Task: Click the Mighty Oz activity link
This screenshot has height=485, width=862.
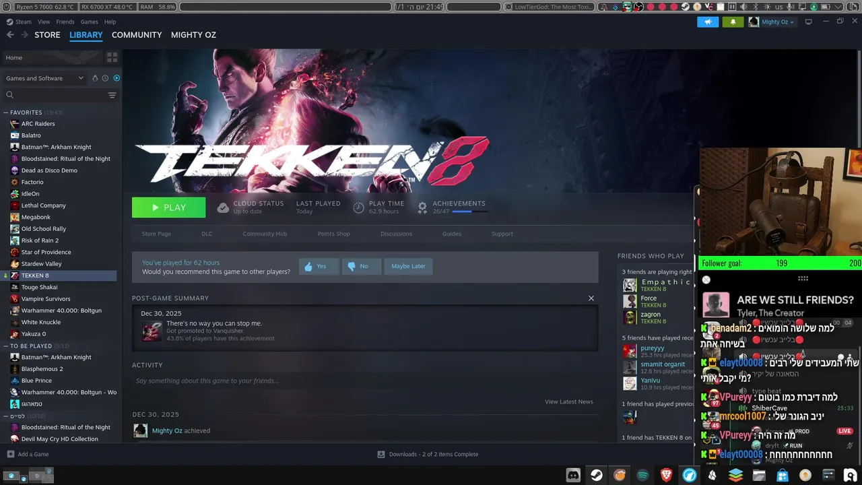Action: (167, 430)
